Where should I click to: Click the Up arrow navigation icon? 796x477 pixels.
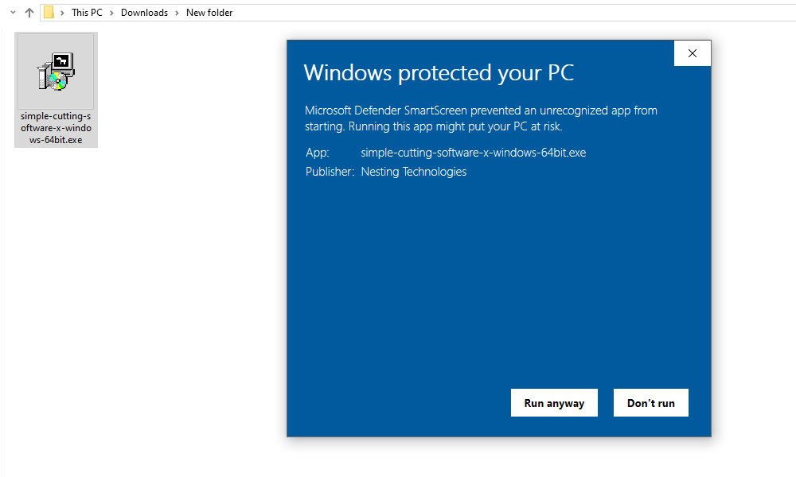tap(29, 13)
